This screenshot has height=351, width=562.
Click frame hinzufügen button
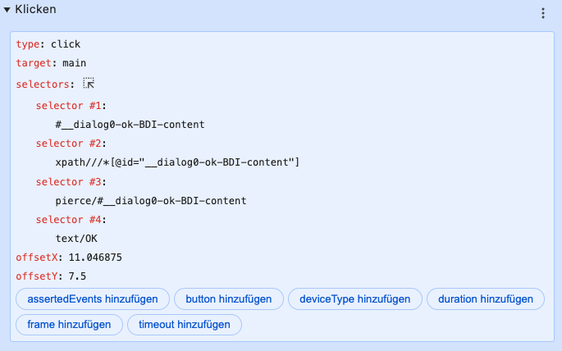(x=69, y=325)
